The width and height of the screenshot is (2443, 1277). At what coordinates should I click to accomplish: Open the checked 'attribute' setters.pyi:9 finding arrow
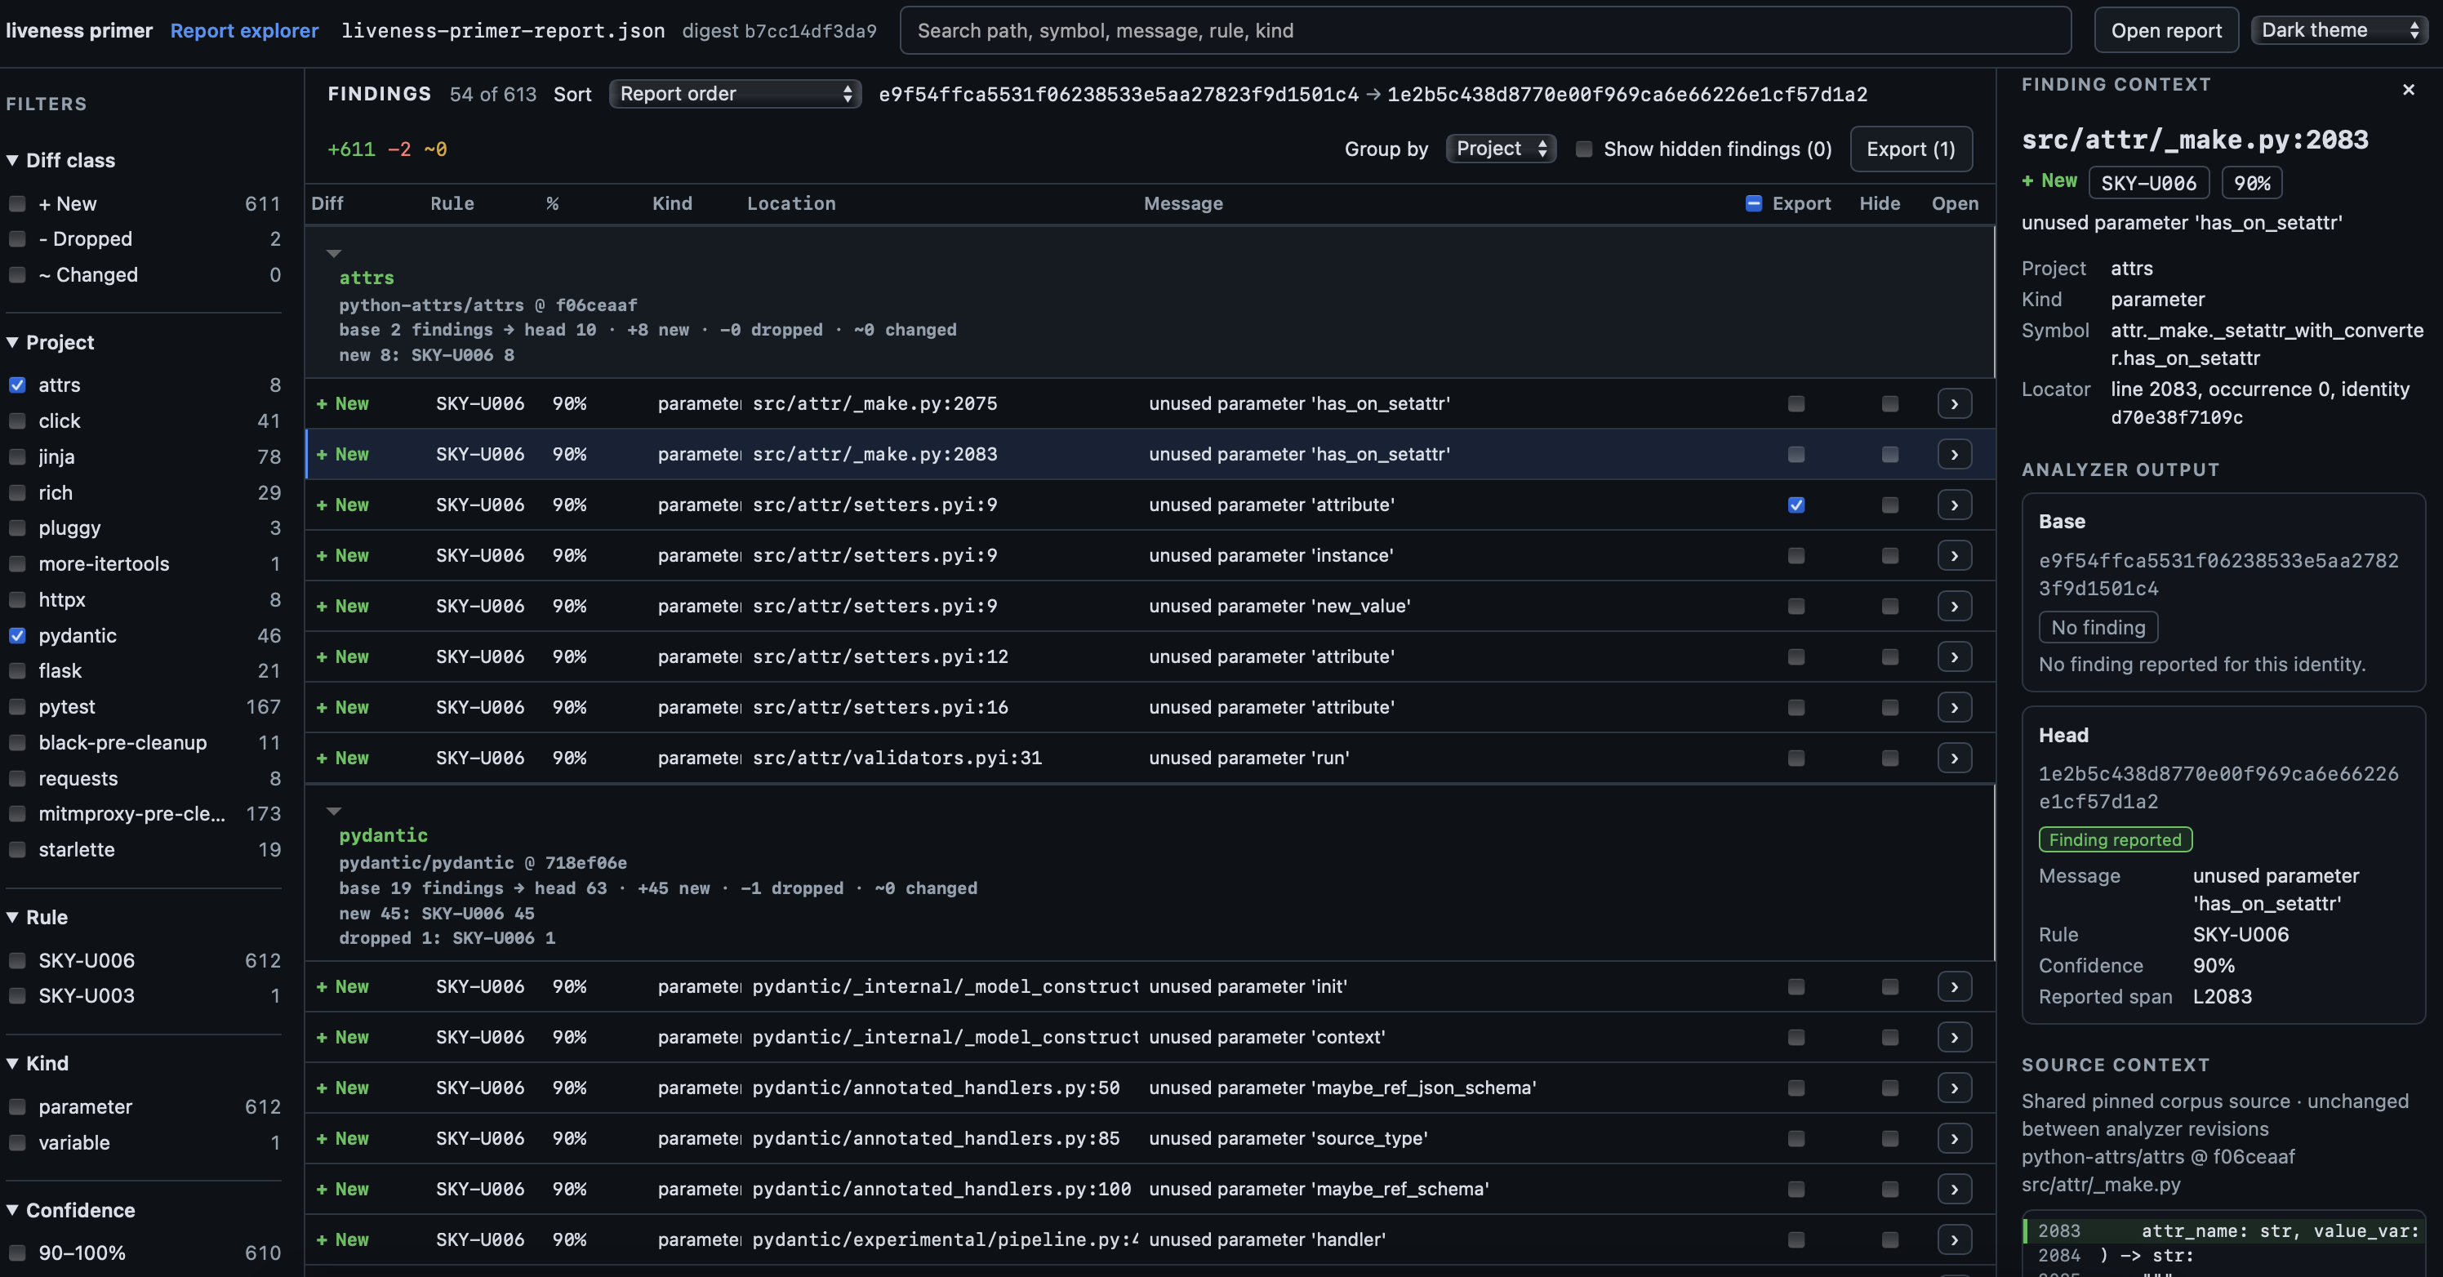[x=1954, y=505]
